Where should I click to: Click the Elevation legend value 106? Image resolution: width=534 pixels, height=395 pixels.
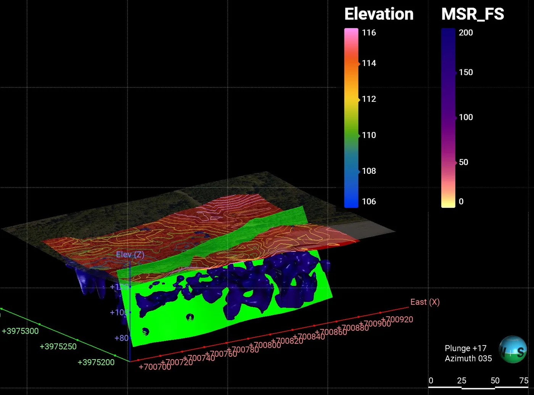(369, 202)
